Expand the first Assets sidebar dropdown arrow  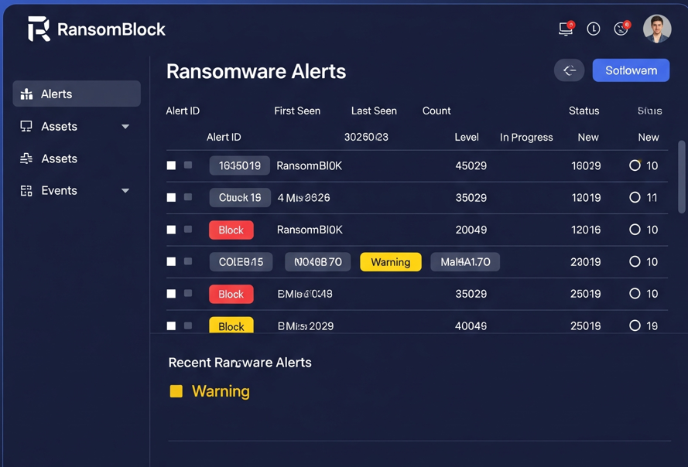tap(125, 127)
